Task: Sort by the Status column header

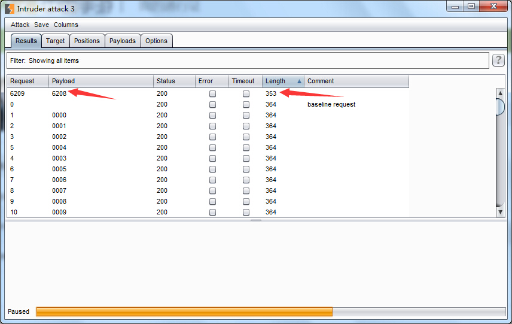Action: coord(174,81)
